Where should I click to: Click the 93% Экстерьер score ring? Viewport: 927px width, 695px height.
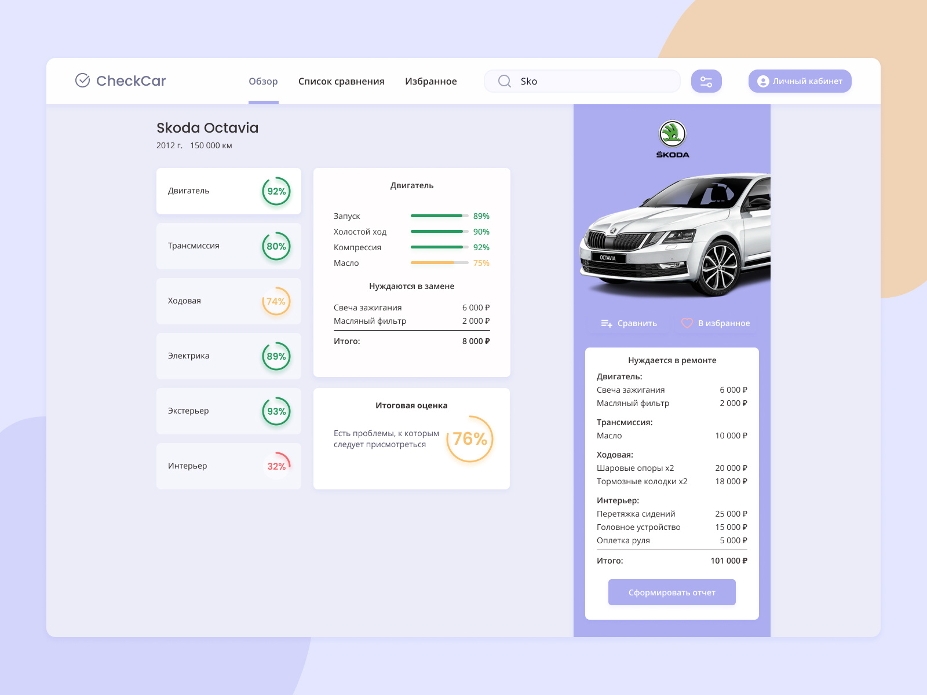pyautogui.click(x=276, y=411)
